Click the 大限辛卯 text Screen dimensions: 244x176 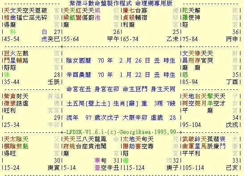coord(135,117)
